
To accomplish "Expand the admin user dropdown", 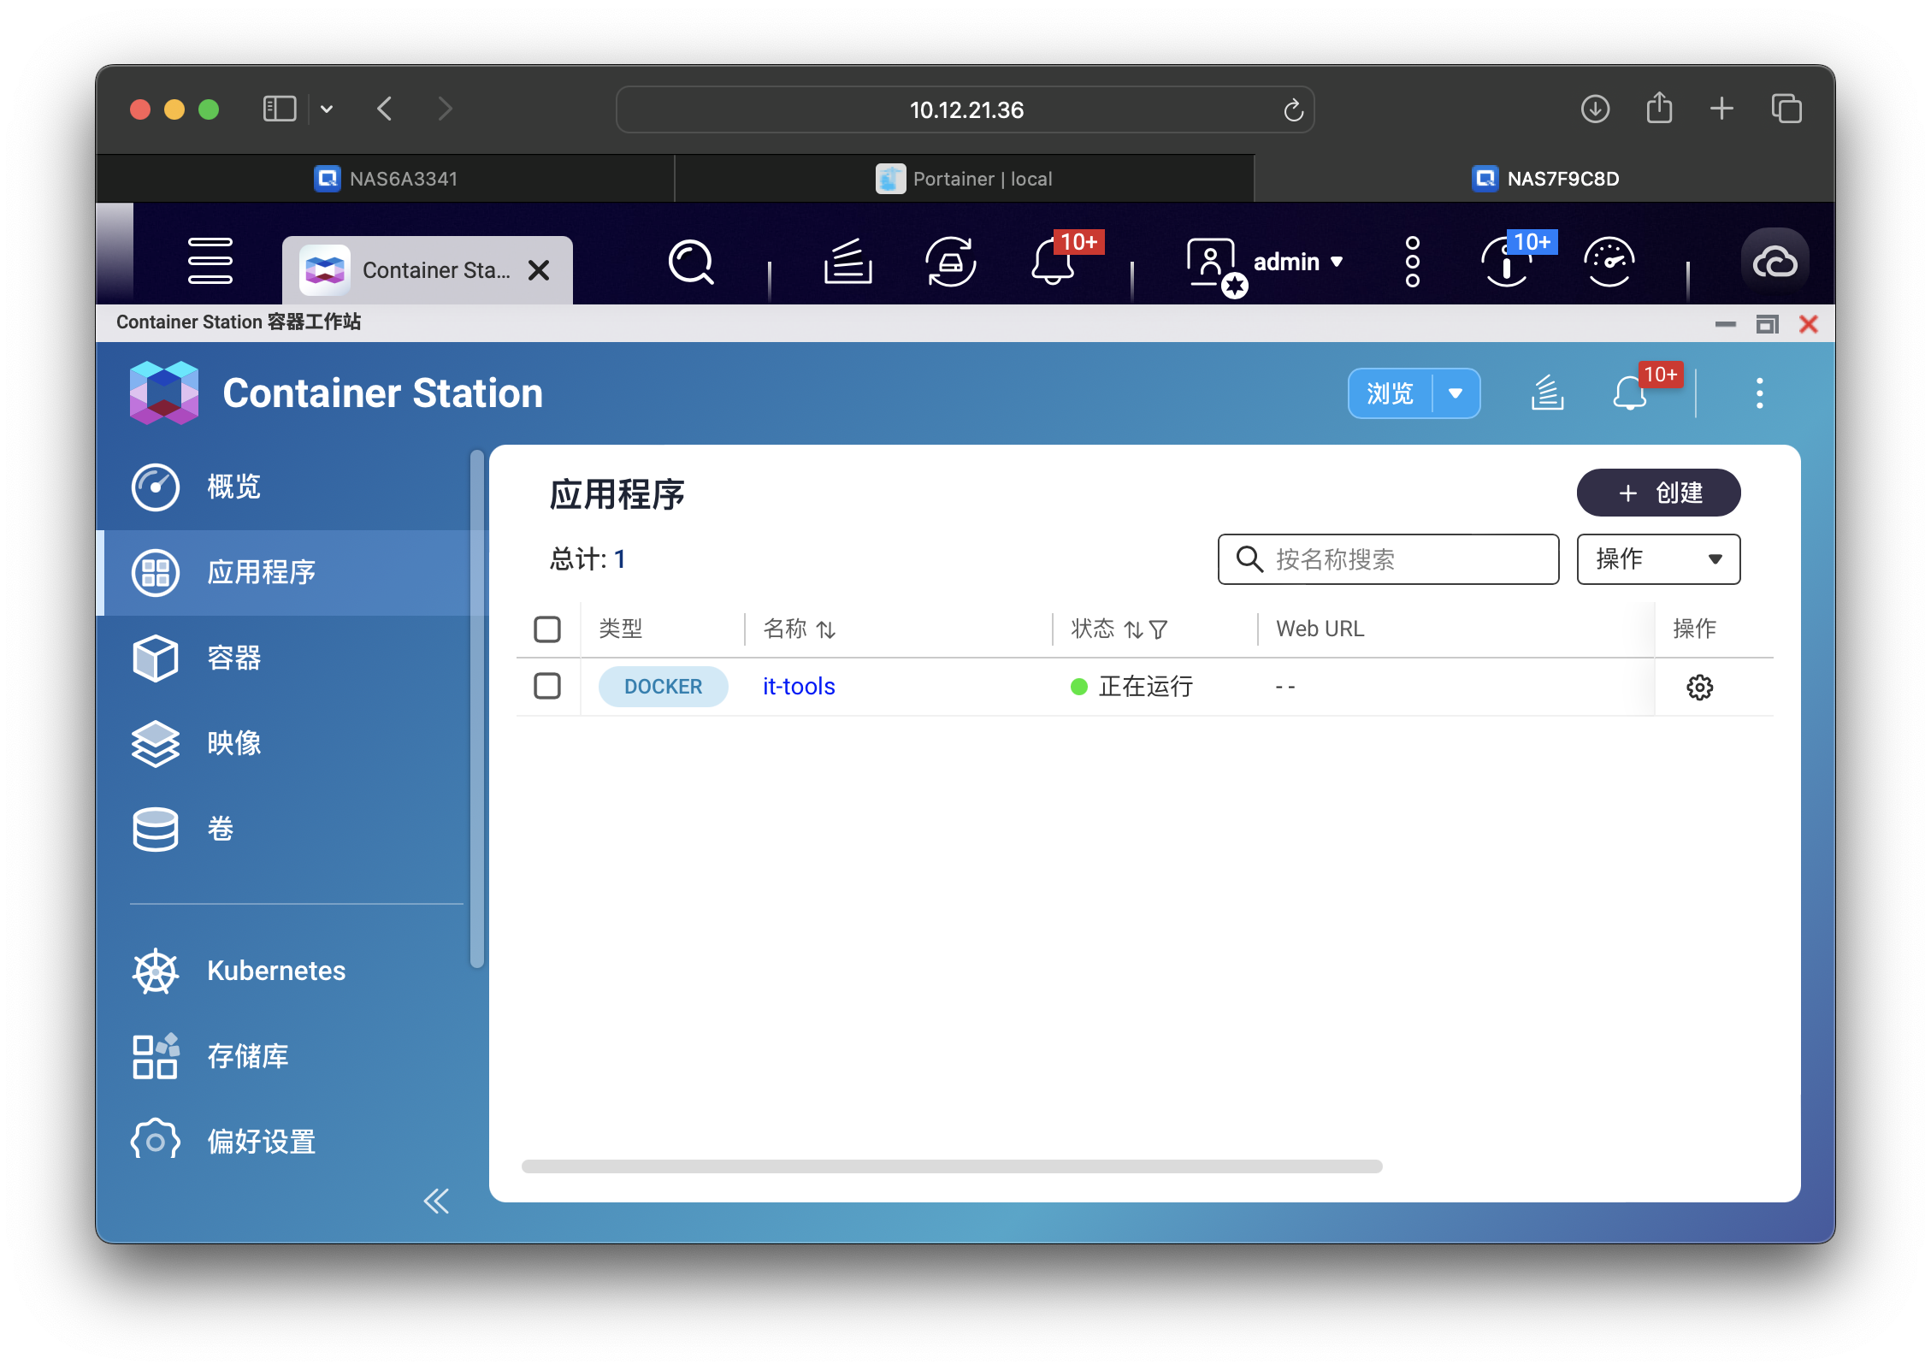I will [x=1337, y=262].
